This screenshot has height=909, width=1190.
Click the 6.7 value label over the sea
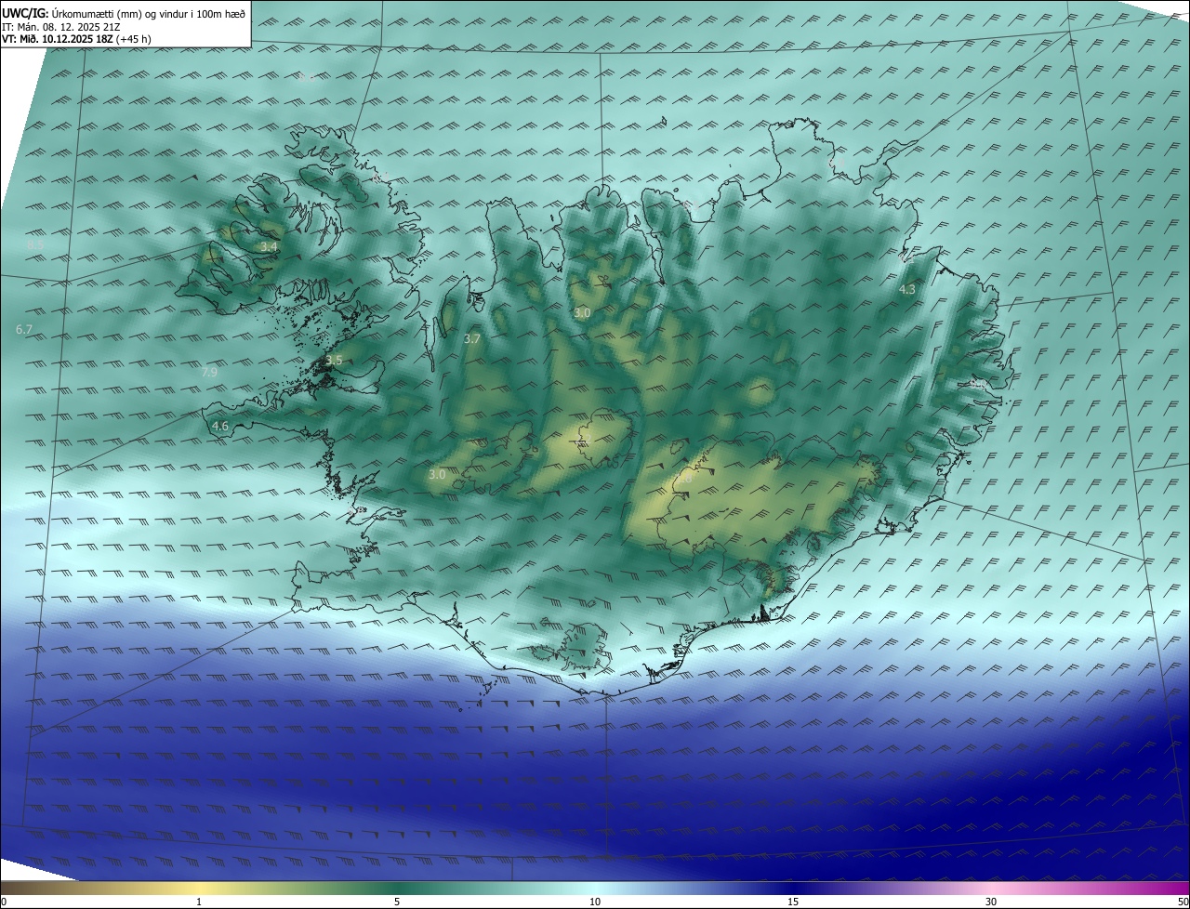[24, 329]
